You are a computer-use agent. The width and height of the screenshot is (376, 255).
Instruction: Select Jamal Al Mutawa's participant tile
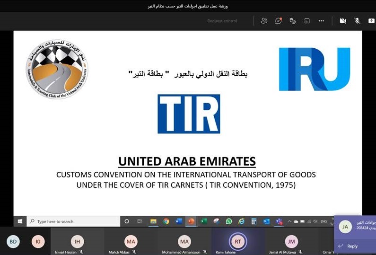[291, 241]
